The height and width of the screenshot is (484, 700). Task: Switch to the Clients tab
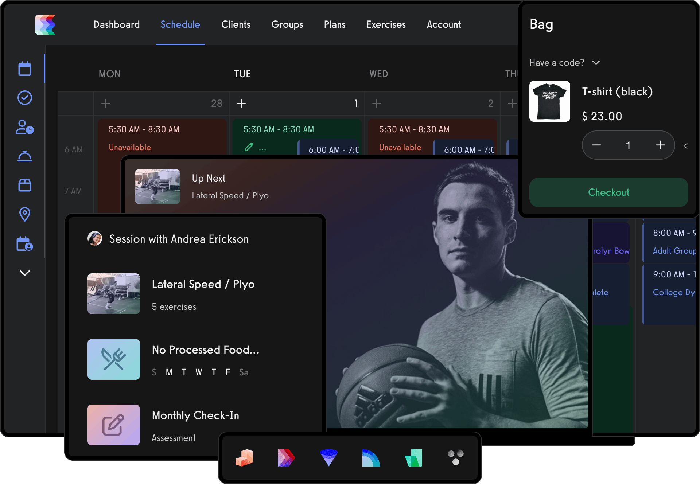coord(236,24)
